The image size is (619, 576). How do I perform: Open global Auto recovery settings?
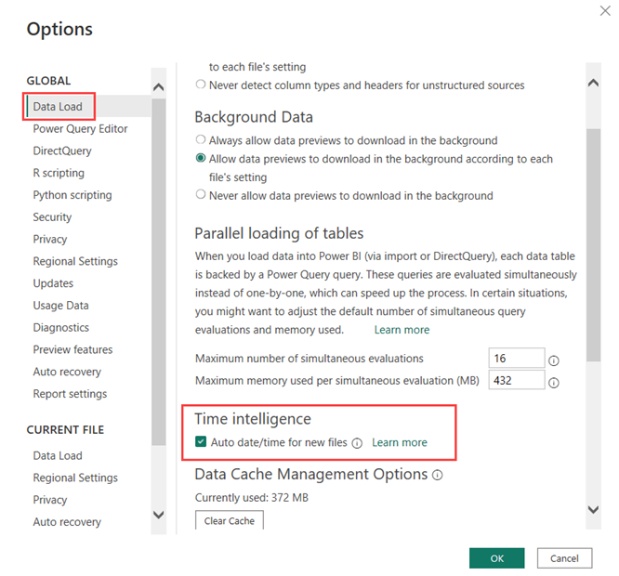(67, 372)
